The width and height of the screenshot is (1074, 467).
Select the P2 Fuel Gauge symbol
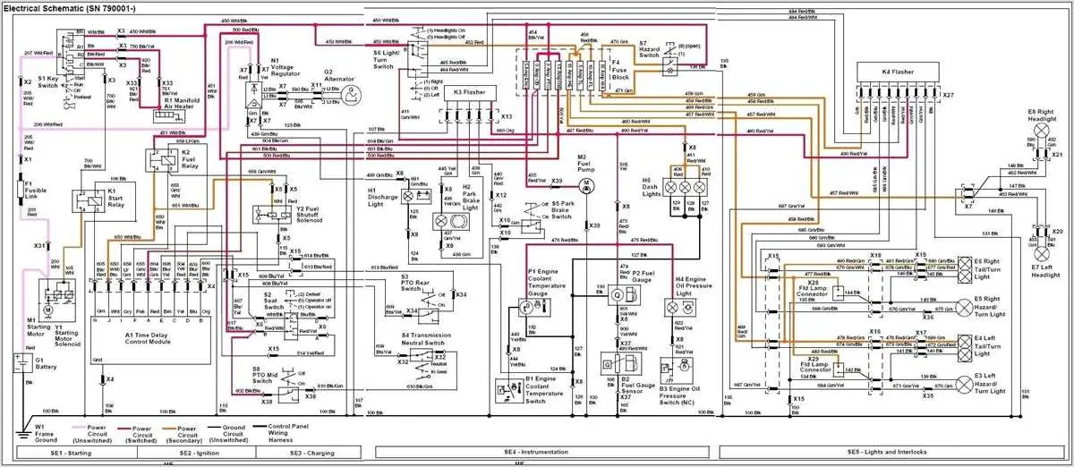point(622,293)
